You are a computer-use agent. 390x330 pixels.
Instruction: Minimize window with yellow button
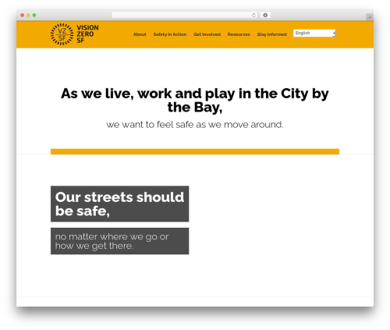pyautogui.click(x=28, y=16)
